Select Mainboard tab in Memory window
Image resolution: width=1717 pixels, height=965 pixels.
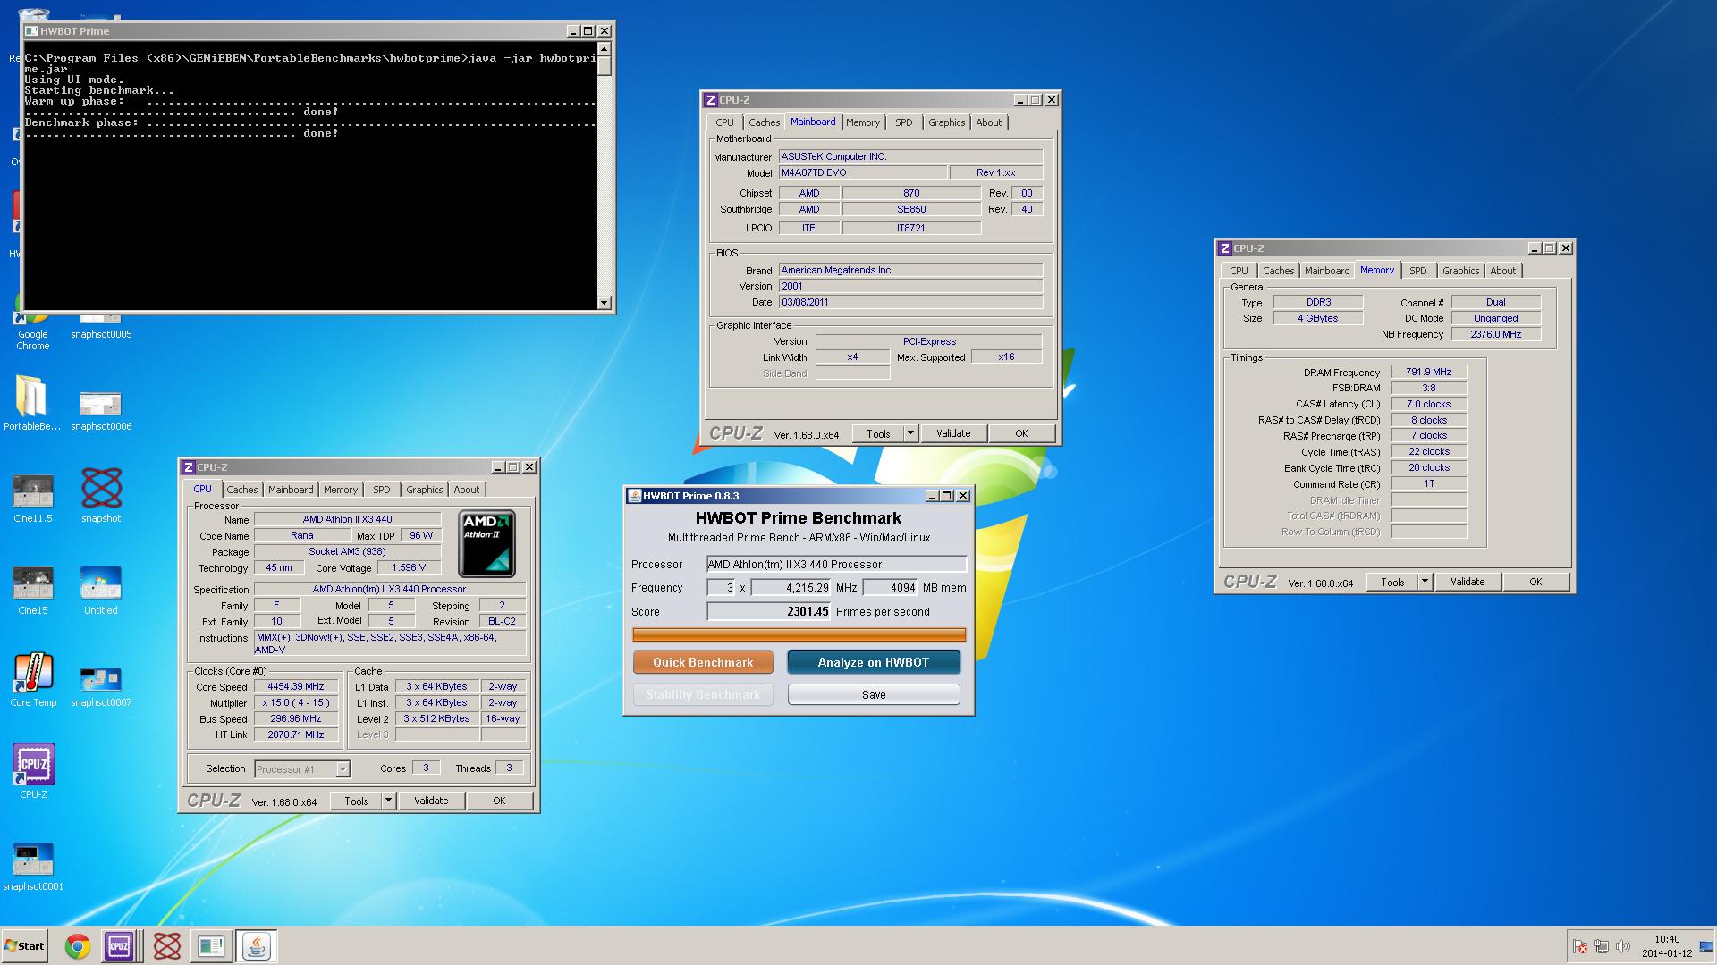point(1327,271)
